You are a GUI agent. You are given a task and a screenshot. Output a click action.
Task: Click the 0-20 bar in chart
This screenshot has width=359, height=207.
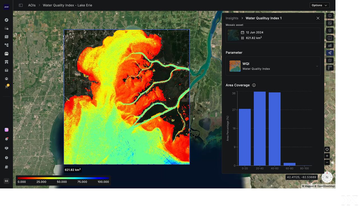click(x=245, y=137)
